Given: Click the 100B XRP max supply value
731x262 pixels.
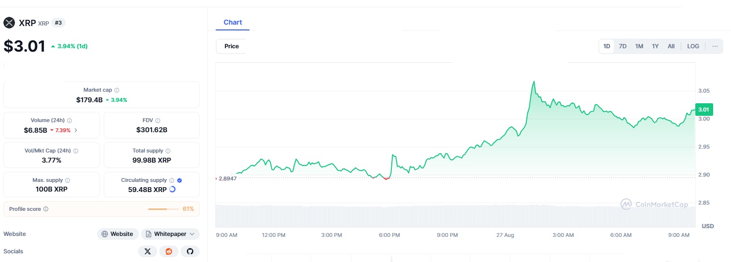Looking at the screenshot, I should click(51, 189).
